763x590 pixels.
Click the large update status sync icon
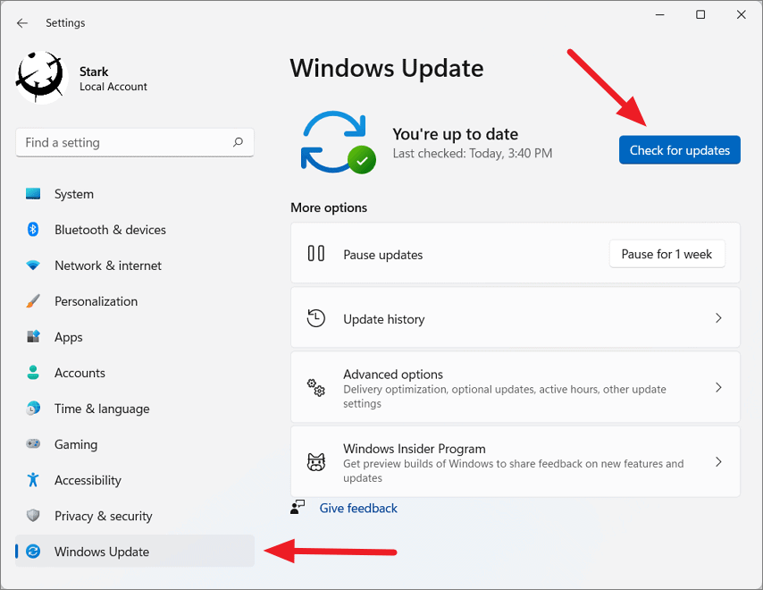(x=338, y=142)
